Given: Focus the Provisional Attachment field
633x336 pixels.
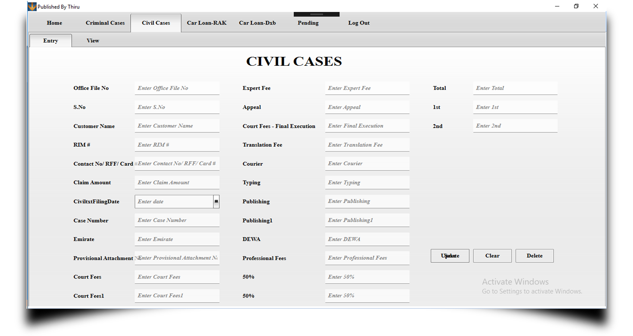Looking at the screenshot, I should [x=177, y=258].
